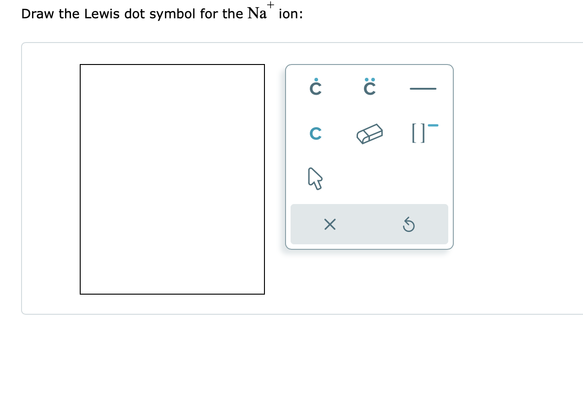Screen dimensions: 583x398
Task: Choose the single bond line tool
Action: (423, 89)
